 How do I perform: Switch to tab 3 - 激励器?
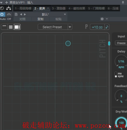(x=59, y=8)
